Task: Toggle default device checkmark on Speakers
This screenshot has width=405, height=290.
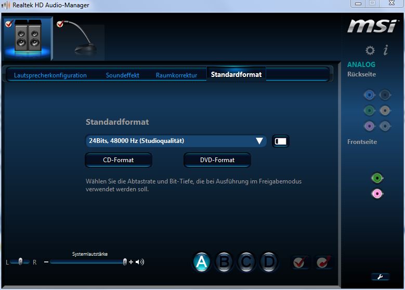Action: click(x=9, y=23)
